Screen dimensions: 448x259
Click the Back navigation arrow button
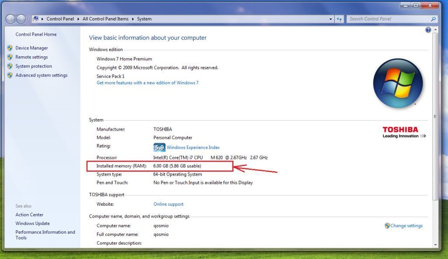10,19
